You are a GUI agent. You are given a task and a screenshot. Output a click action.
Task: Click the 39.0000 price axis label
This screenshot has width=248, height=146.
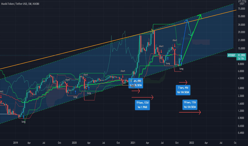pyautogui.click(x=241, y=25)
